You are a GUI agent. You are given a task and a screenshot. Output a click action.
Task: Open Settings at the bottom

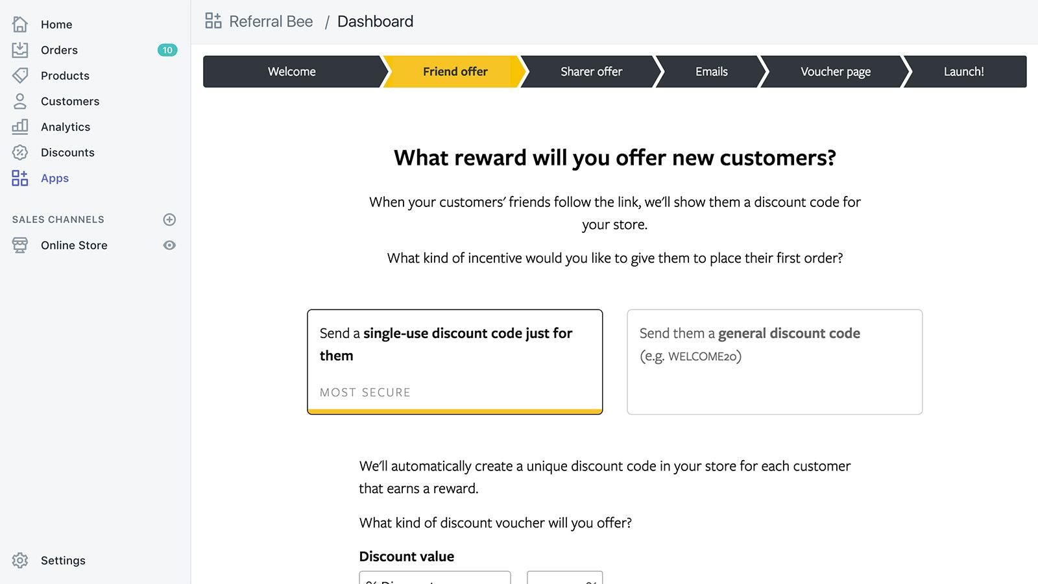tap(63, 560)
